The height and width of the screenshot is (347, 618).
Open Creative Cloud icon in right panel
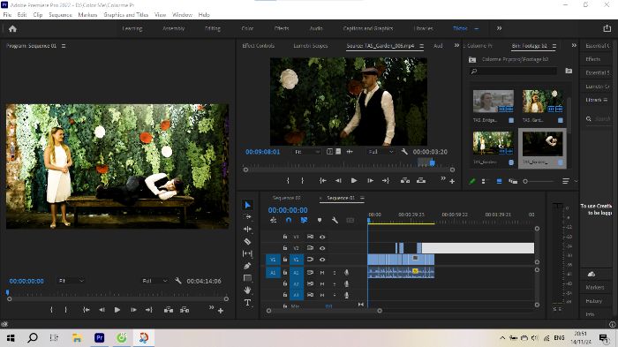pyautogui.click(x=592, y=274)
